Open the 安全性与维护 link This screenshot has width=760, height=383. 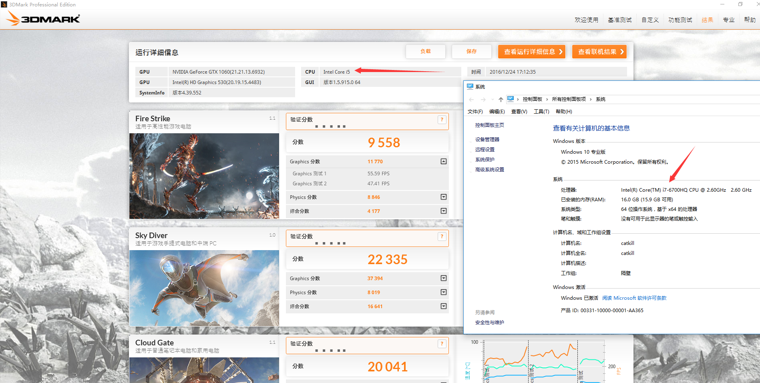[490, 323]
